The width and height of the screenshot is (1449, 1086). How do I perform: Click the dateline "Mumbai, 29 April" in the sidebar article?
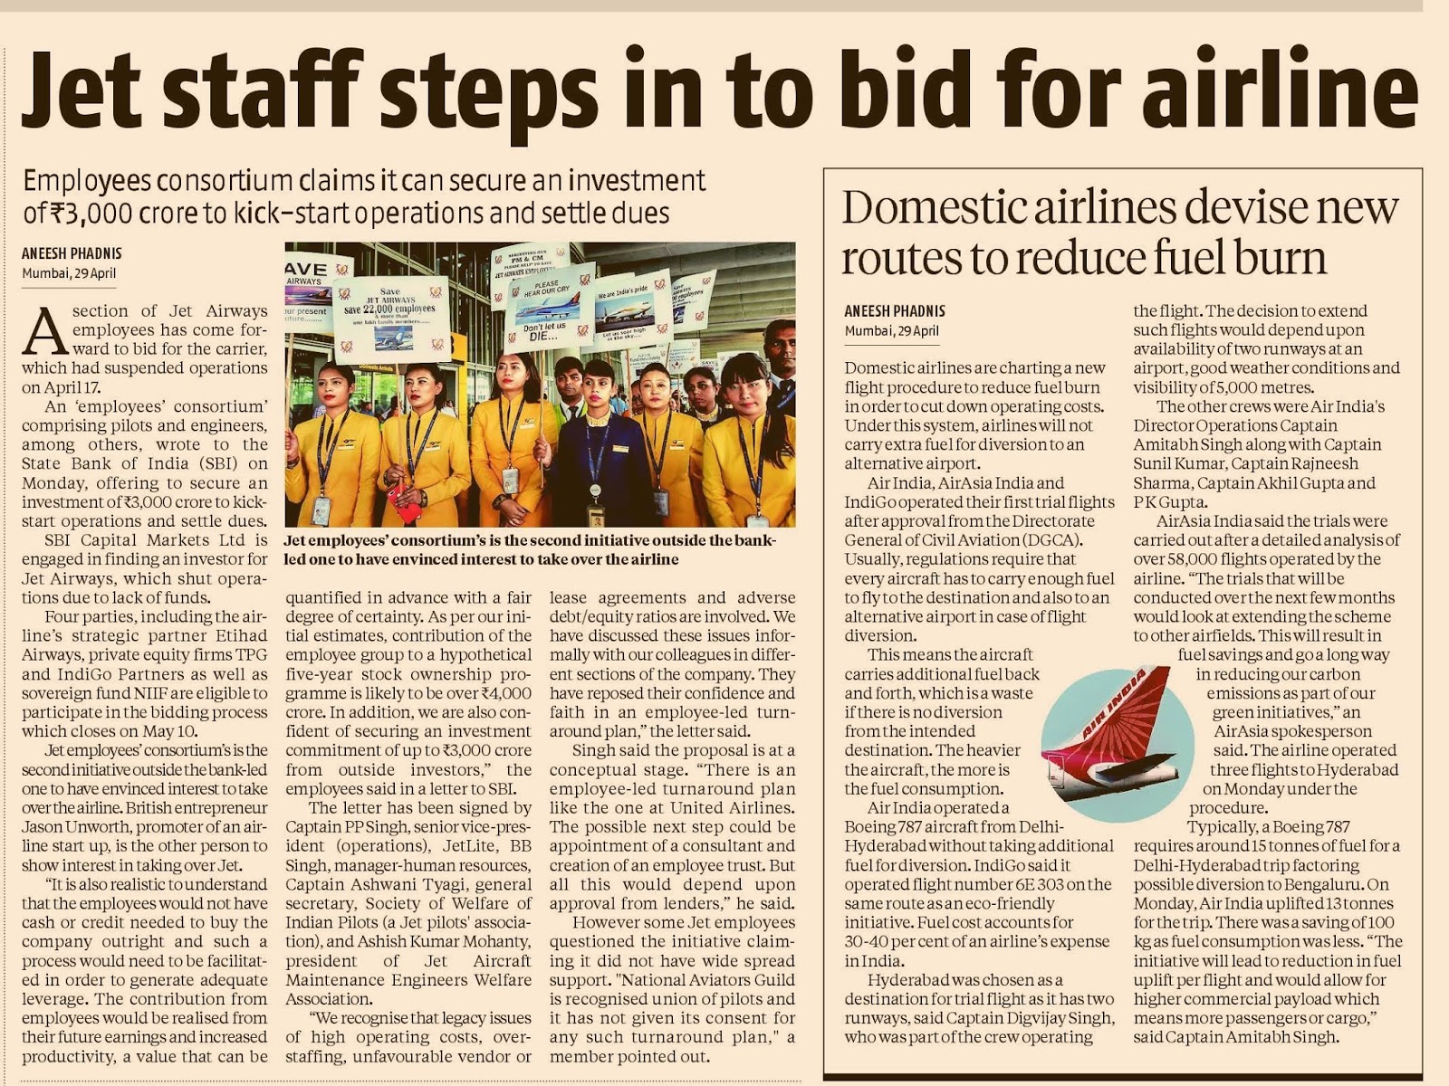coord(892,331)
